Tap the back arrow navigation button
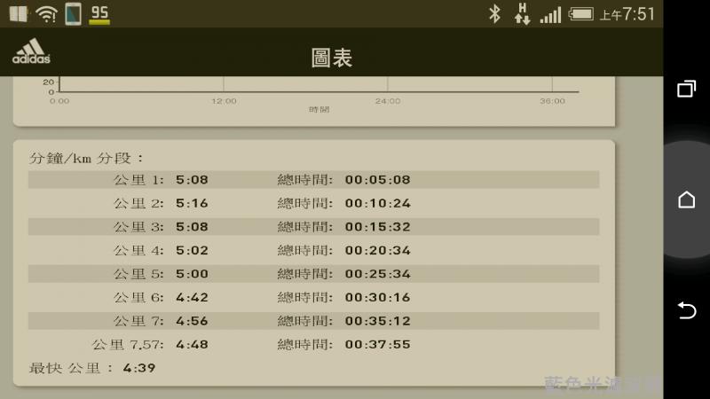Viewport: 710px width, 399px height. pos(686,310)
